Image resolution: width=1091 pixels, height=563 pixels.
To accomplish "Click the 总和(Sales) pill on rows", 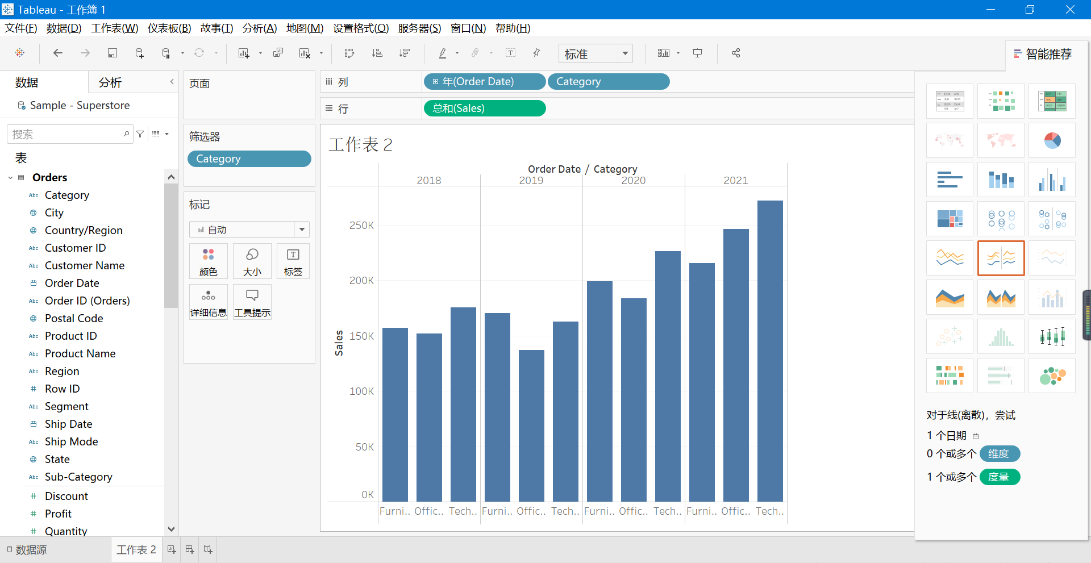I will click(485, 108).
